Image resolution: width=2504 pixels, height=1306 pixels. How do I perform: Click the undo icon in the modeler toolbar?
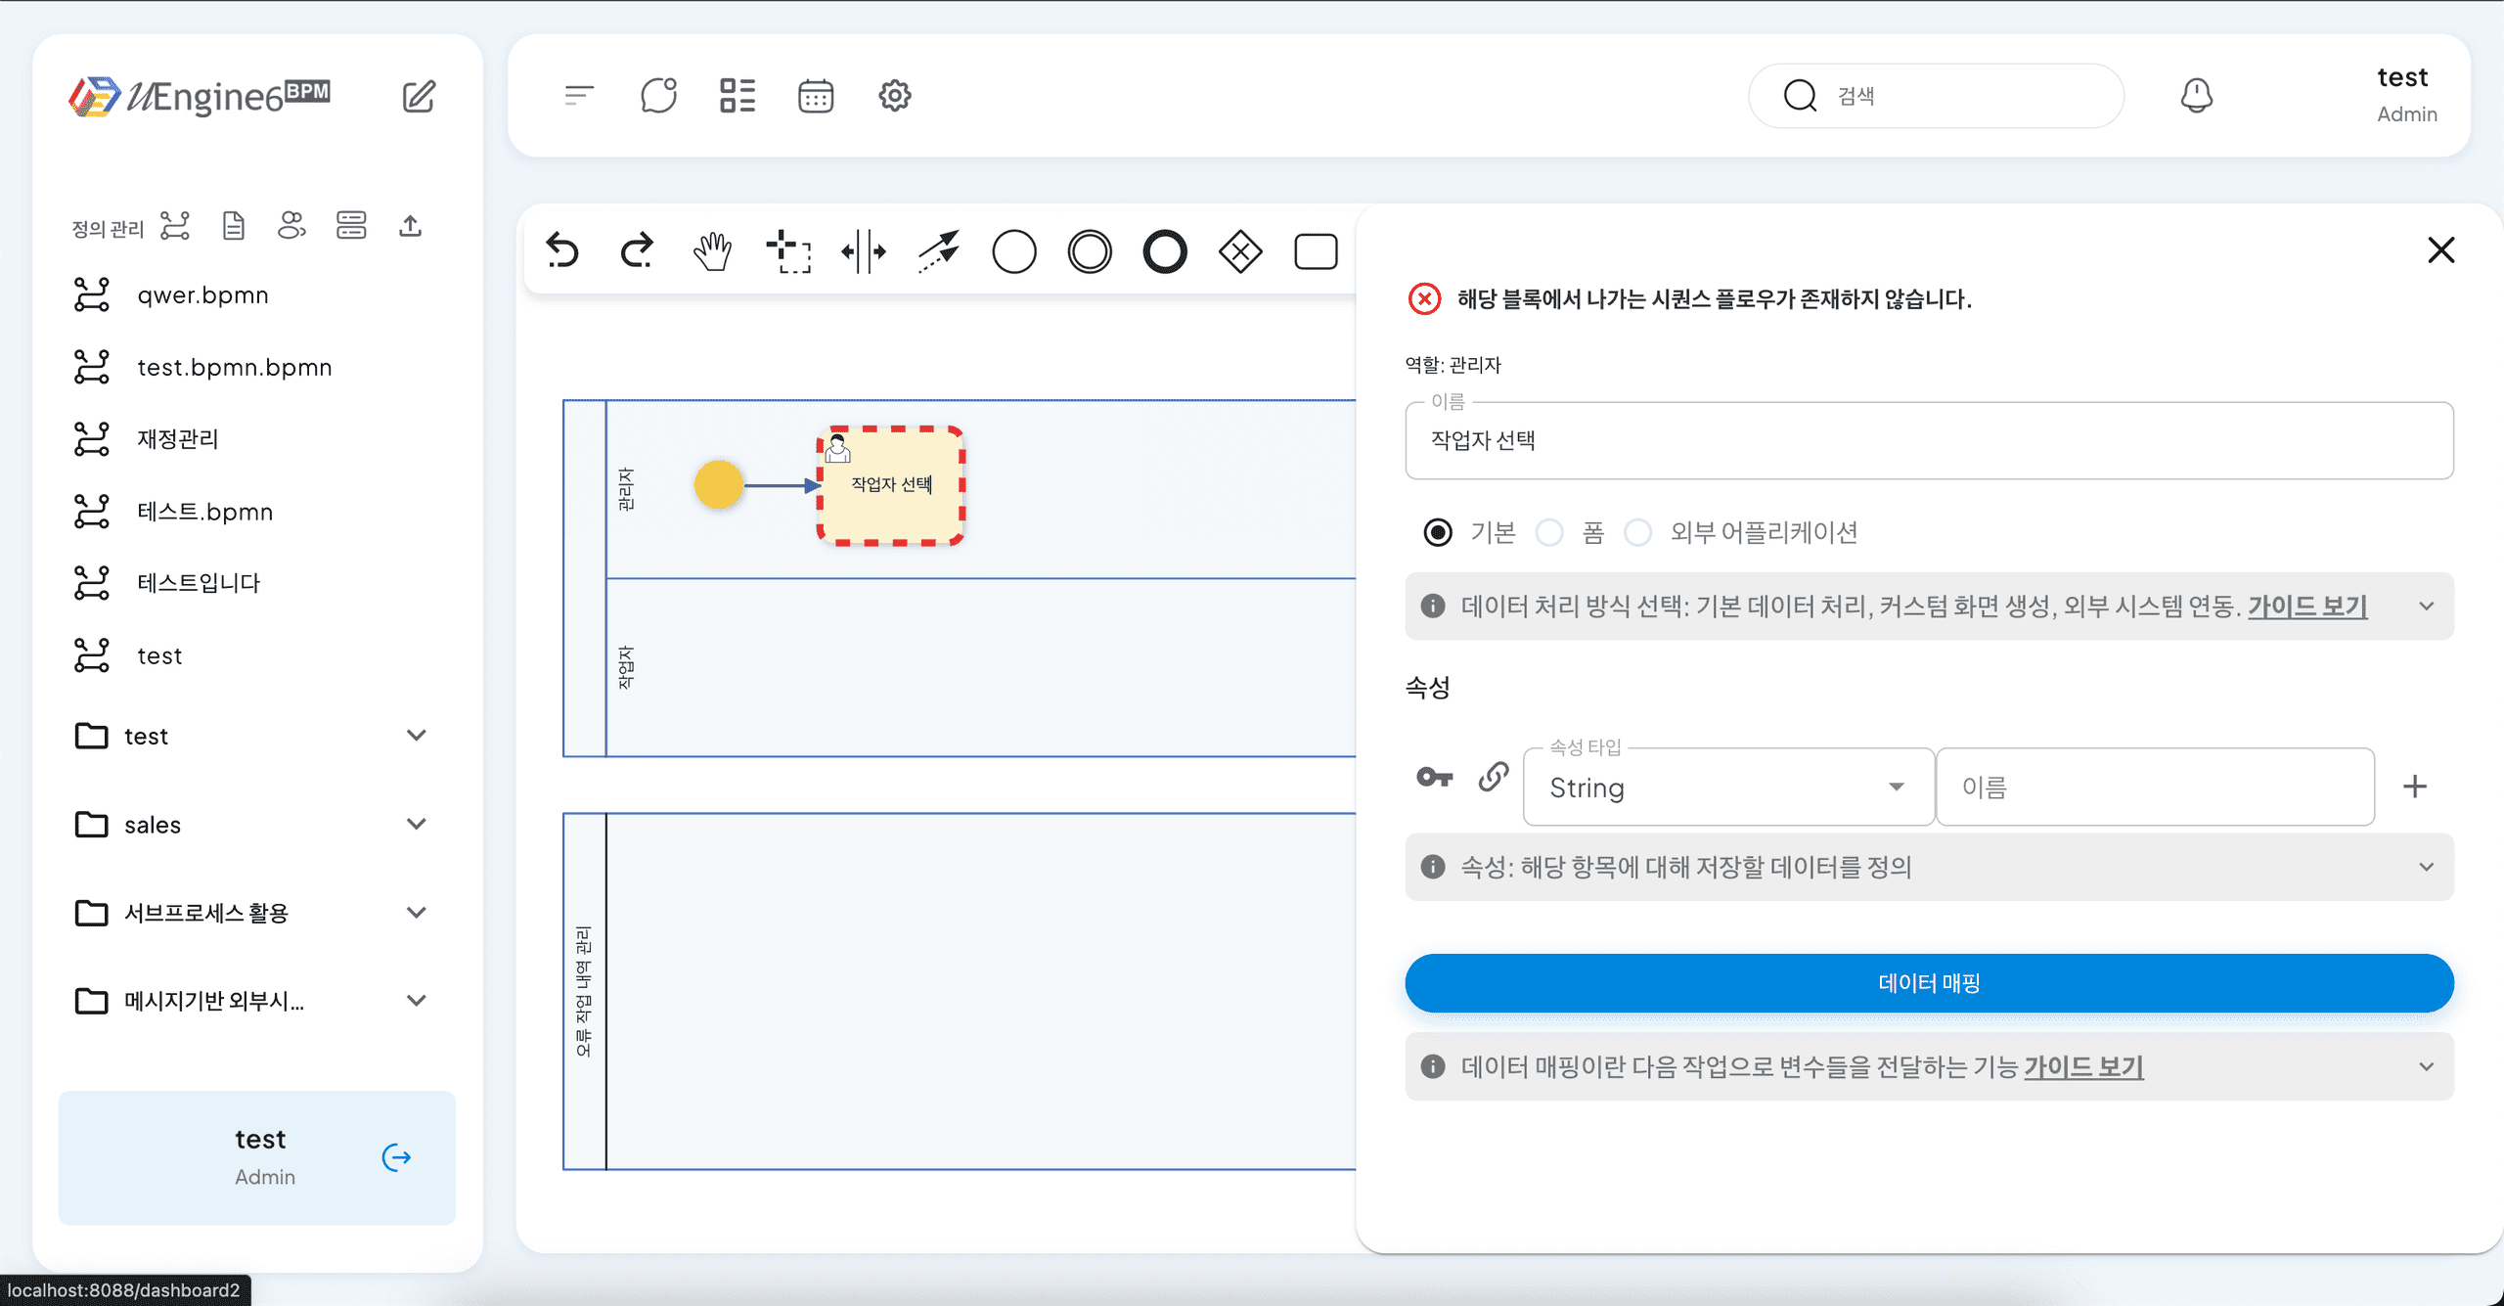pos(562,251)
